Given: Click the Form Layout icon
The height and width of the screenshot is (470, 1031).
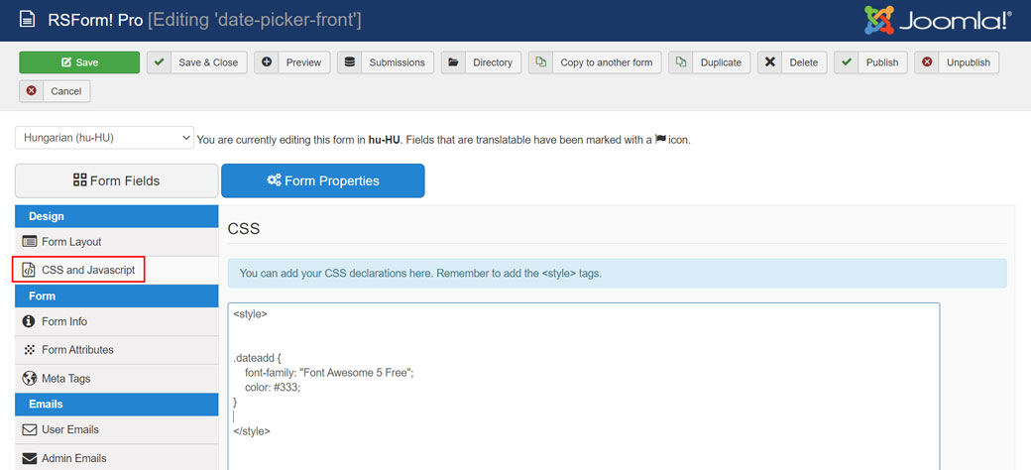Looking at the screenshot, I should coord(29,242).
